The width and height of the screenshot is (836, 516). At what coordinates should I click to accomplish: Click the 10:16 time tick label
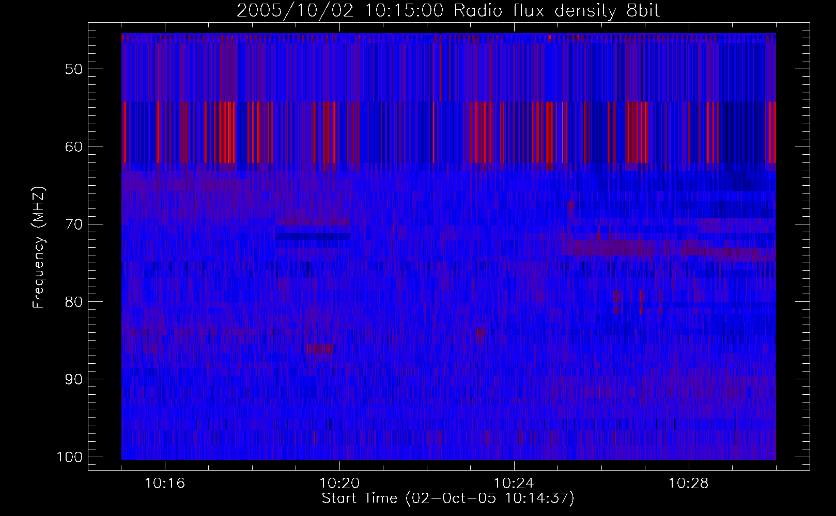165,483
